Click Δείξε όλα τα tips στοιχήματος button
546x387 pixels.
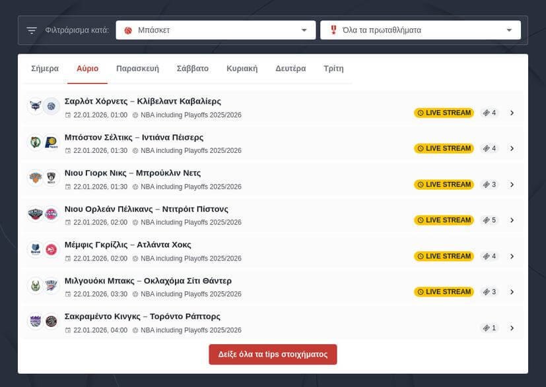[x=273, y=354]
